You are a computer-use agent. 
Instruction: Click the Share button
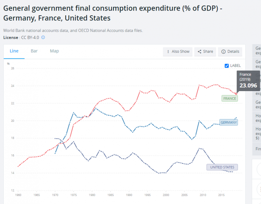(x=205, y=51)
